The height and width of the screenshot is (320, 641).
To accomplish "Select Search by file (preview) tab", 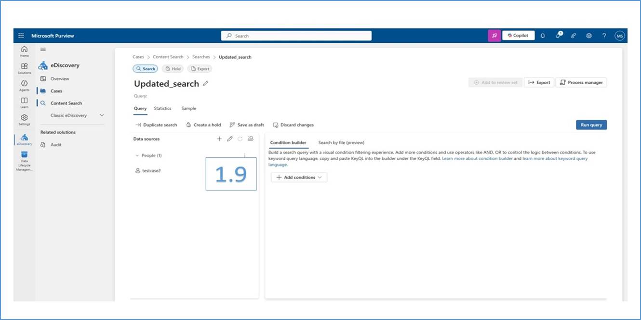I will tap(341, 142).
